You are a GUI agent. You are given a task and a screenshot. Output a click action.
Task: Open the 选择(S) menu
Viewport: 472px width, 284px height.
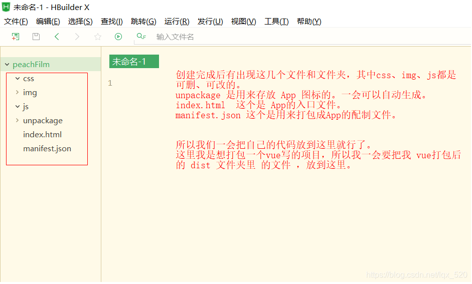[x=80, y=22]
